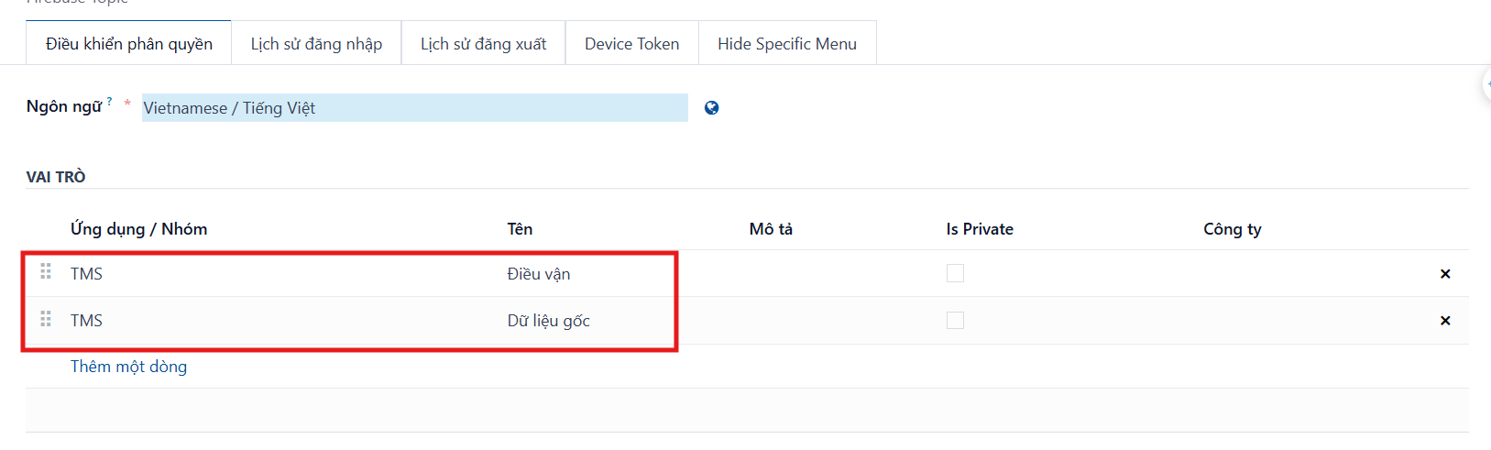This screenshot has height=450, width=1491.
Task: Click the help question mark beside Ngôn ngữ
Action: [109, 101]
